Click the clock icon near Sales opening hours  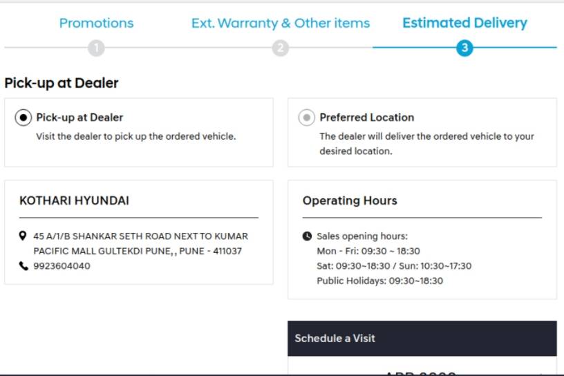[307, 236]
